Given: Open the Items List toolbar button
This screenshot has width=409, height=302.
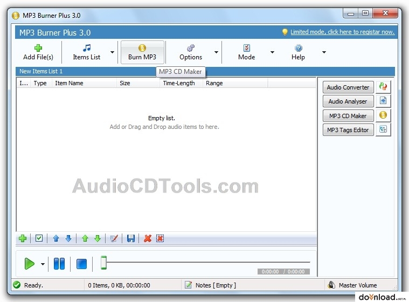Looking at the screenshot, I should pyautogui.click(x=86, y=52).
